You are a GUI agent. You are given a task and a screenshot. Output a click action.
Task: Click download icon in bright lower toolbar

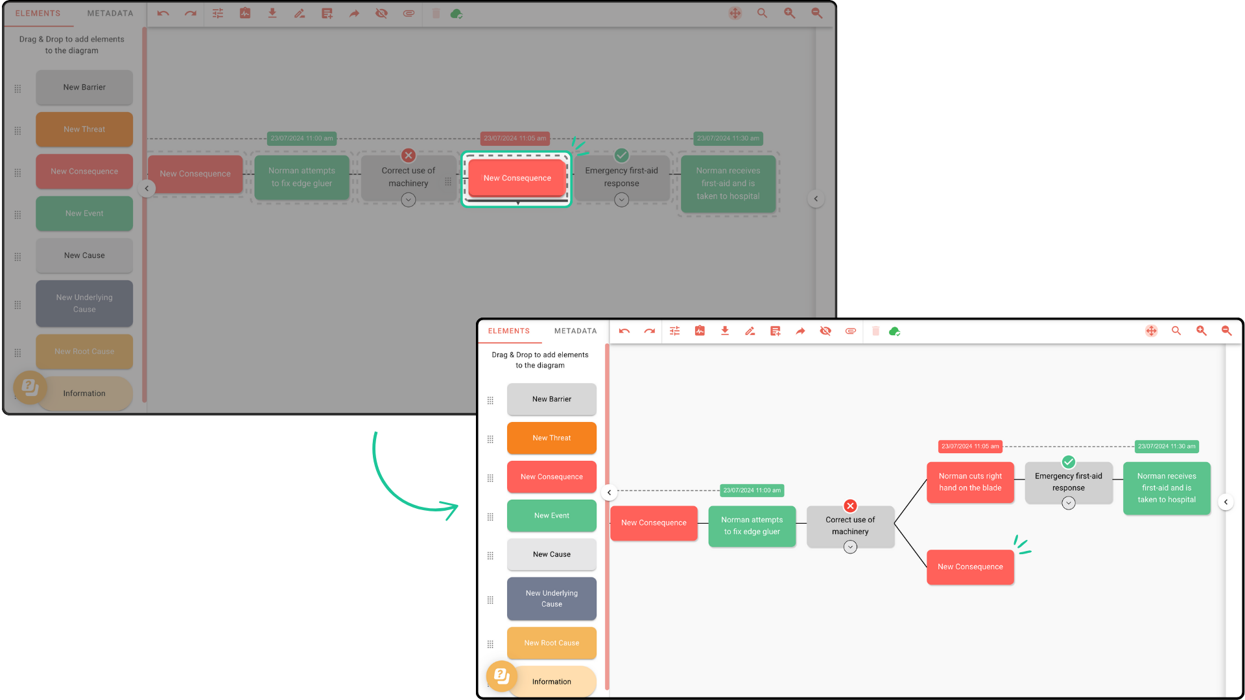point(725,331)
